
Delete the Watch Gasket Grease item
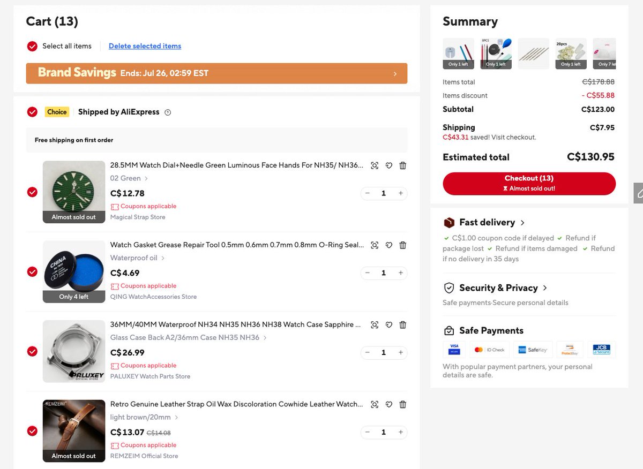click(x=403, y=245)
